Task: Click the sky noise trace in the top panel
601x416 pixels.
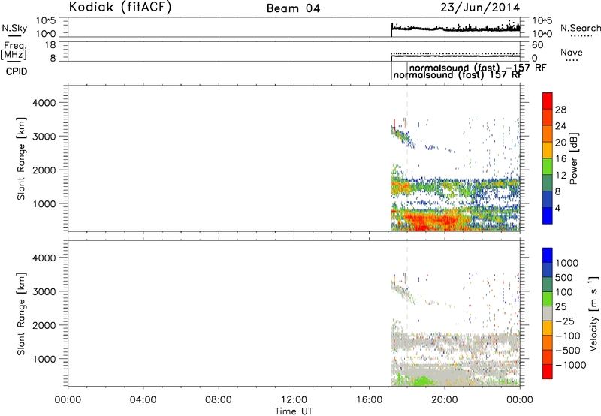Action: pos(455,29)
